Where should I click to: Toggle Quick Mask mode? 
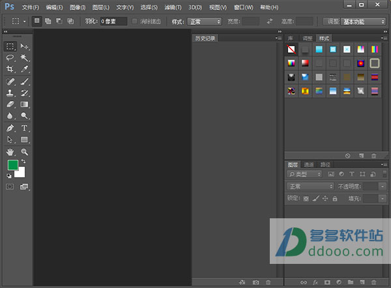coord(10,186)
